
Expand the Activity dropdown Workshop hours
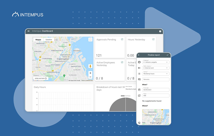(156, 74)
